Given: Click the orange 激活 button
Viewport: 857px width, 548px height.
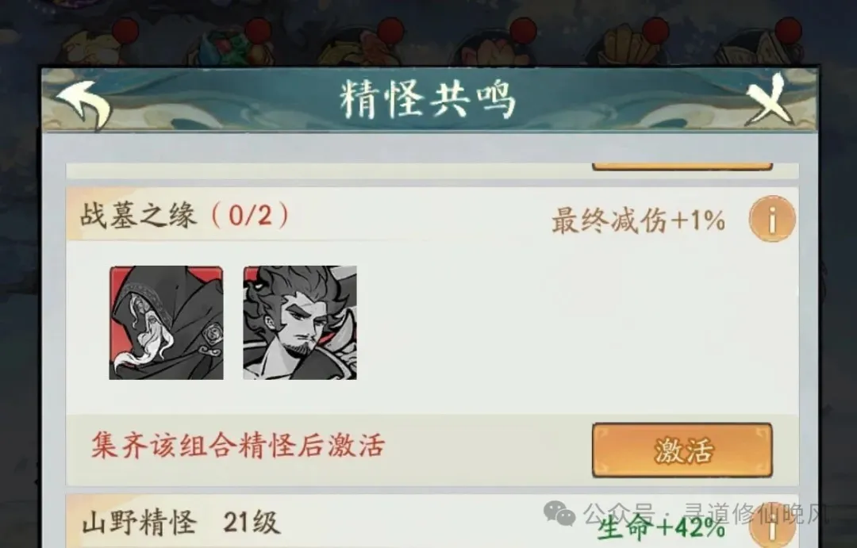Looking at the screenshot, I should click(682, 450).
